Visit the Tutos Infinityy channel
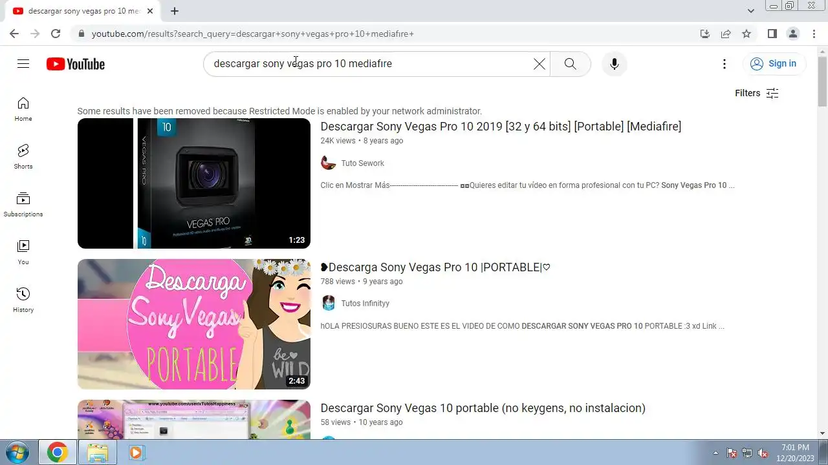Image resolution: width=828 pixels, height=465 pixels. 365,304
